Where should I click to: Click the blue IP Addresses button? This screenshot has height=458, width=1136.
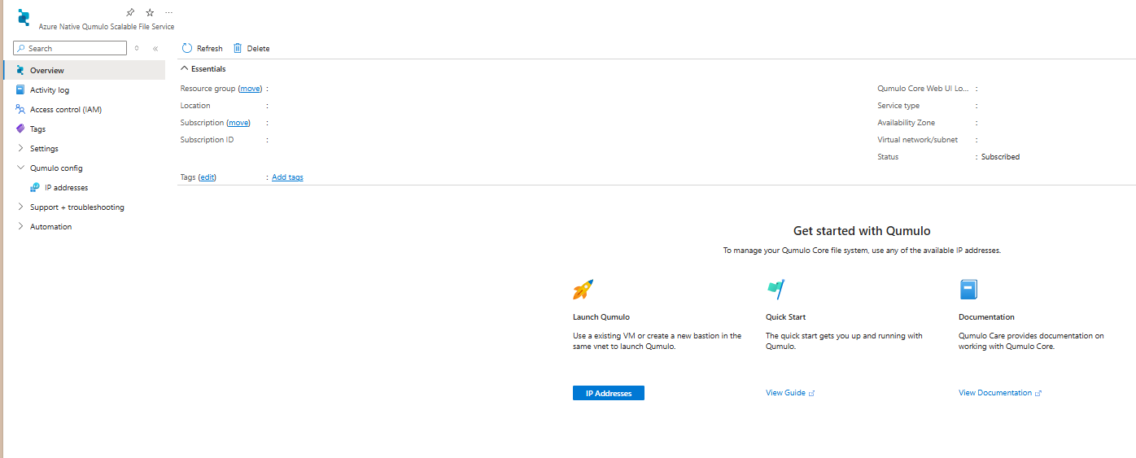click(609, 393)
